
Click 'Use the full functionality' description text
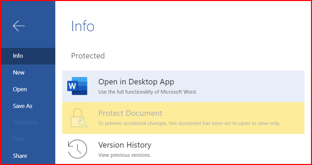(148, 92)
